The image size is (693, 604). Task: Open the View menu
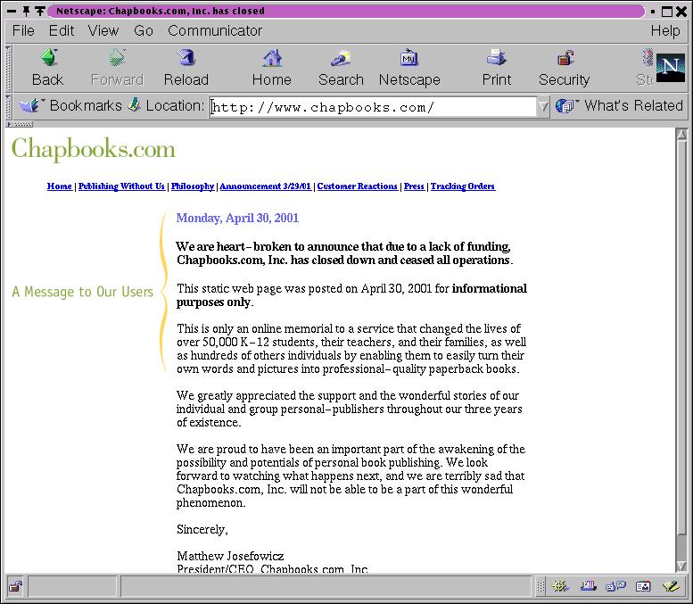103,30
